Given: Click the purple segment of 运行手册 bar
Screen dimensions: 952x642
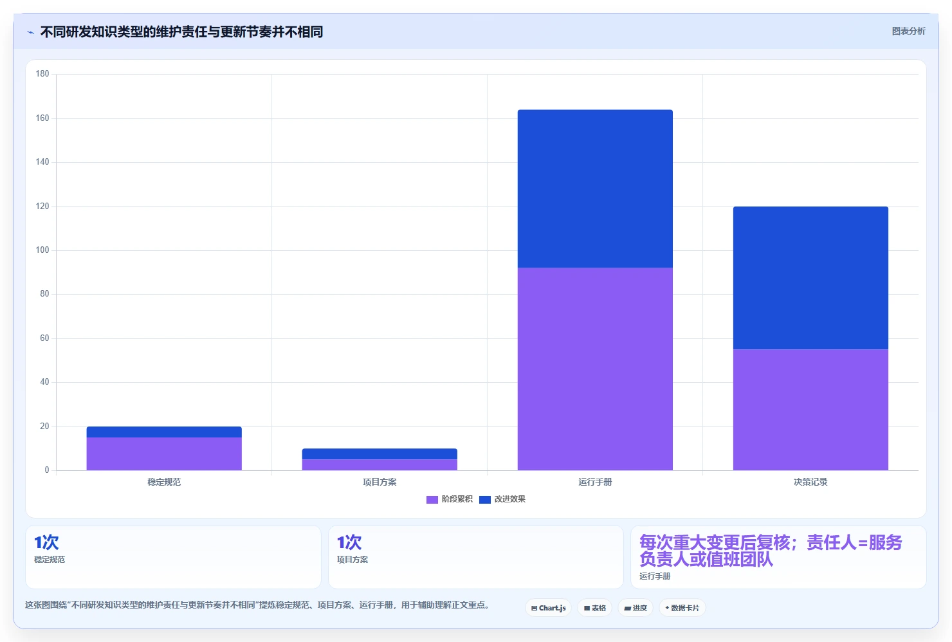Looking at the screenshot, I should coord(595,369).
